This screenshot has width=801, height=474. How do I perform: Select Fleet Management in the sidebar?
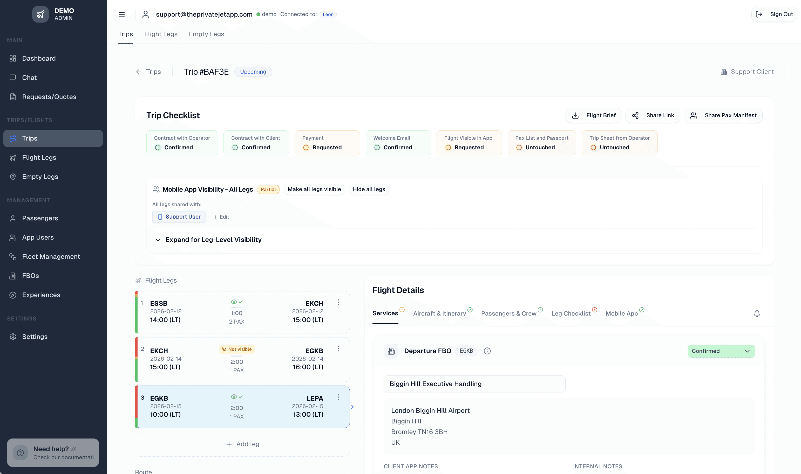pos(51,256)
